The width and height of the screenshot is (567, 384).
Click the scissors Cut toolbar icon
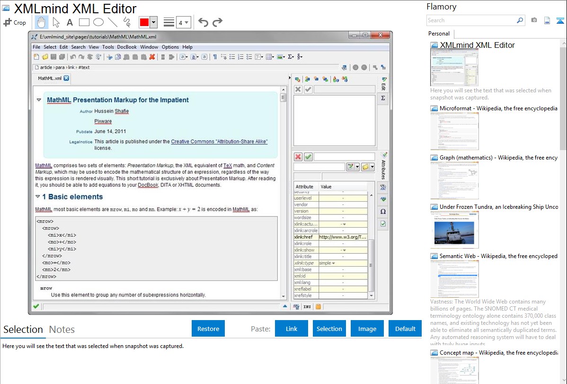coord(109,57)
